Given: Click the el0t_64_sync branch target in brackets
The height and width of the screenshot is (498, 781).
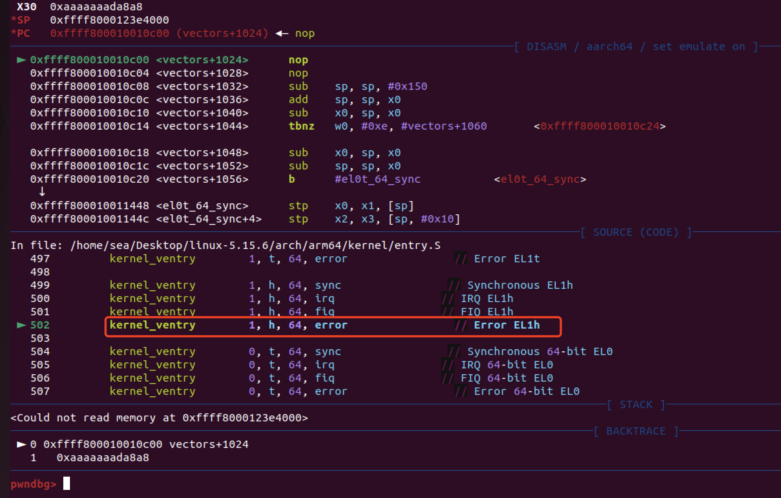Looking at the screenshot, I should pyautogui.click(x=540, y=179).
